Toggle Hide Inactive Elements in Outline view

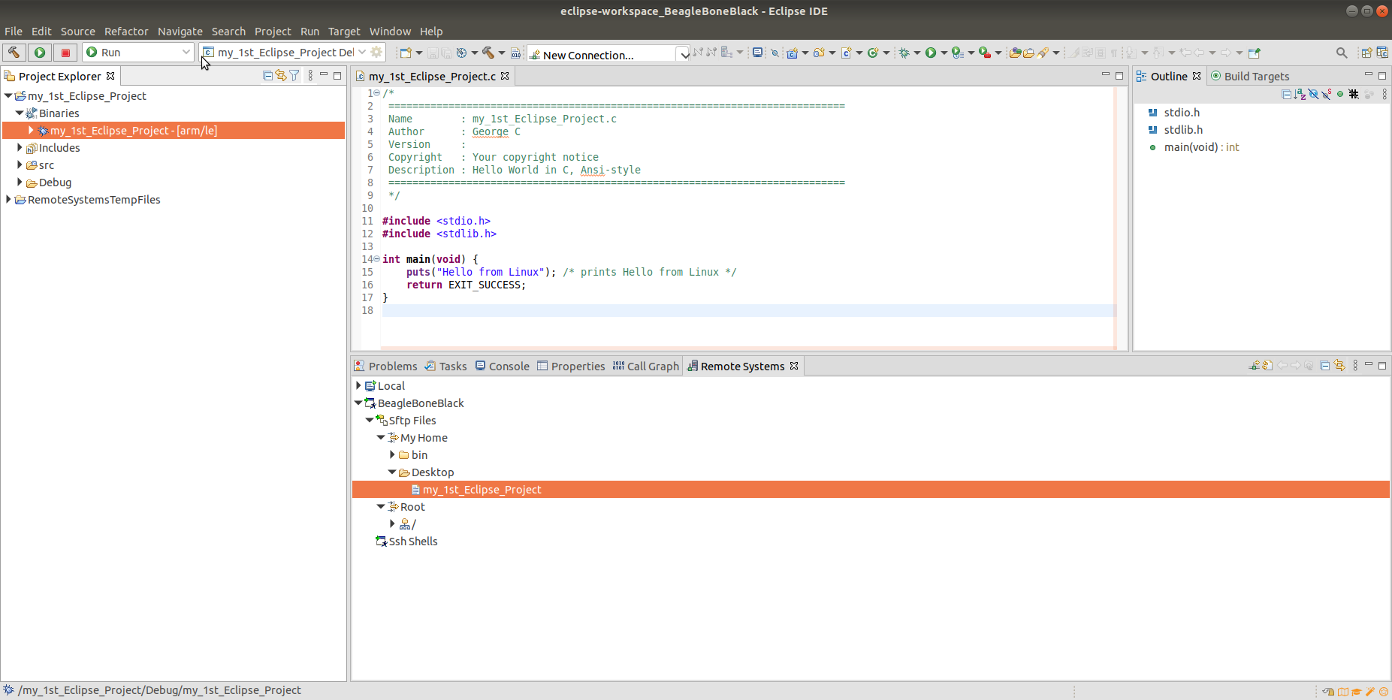coord(1354,95)
